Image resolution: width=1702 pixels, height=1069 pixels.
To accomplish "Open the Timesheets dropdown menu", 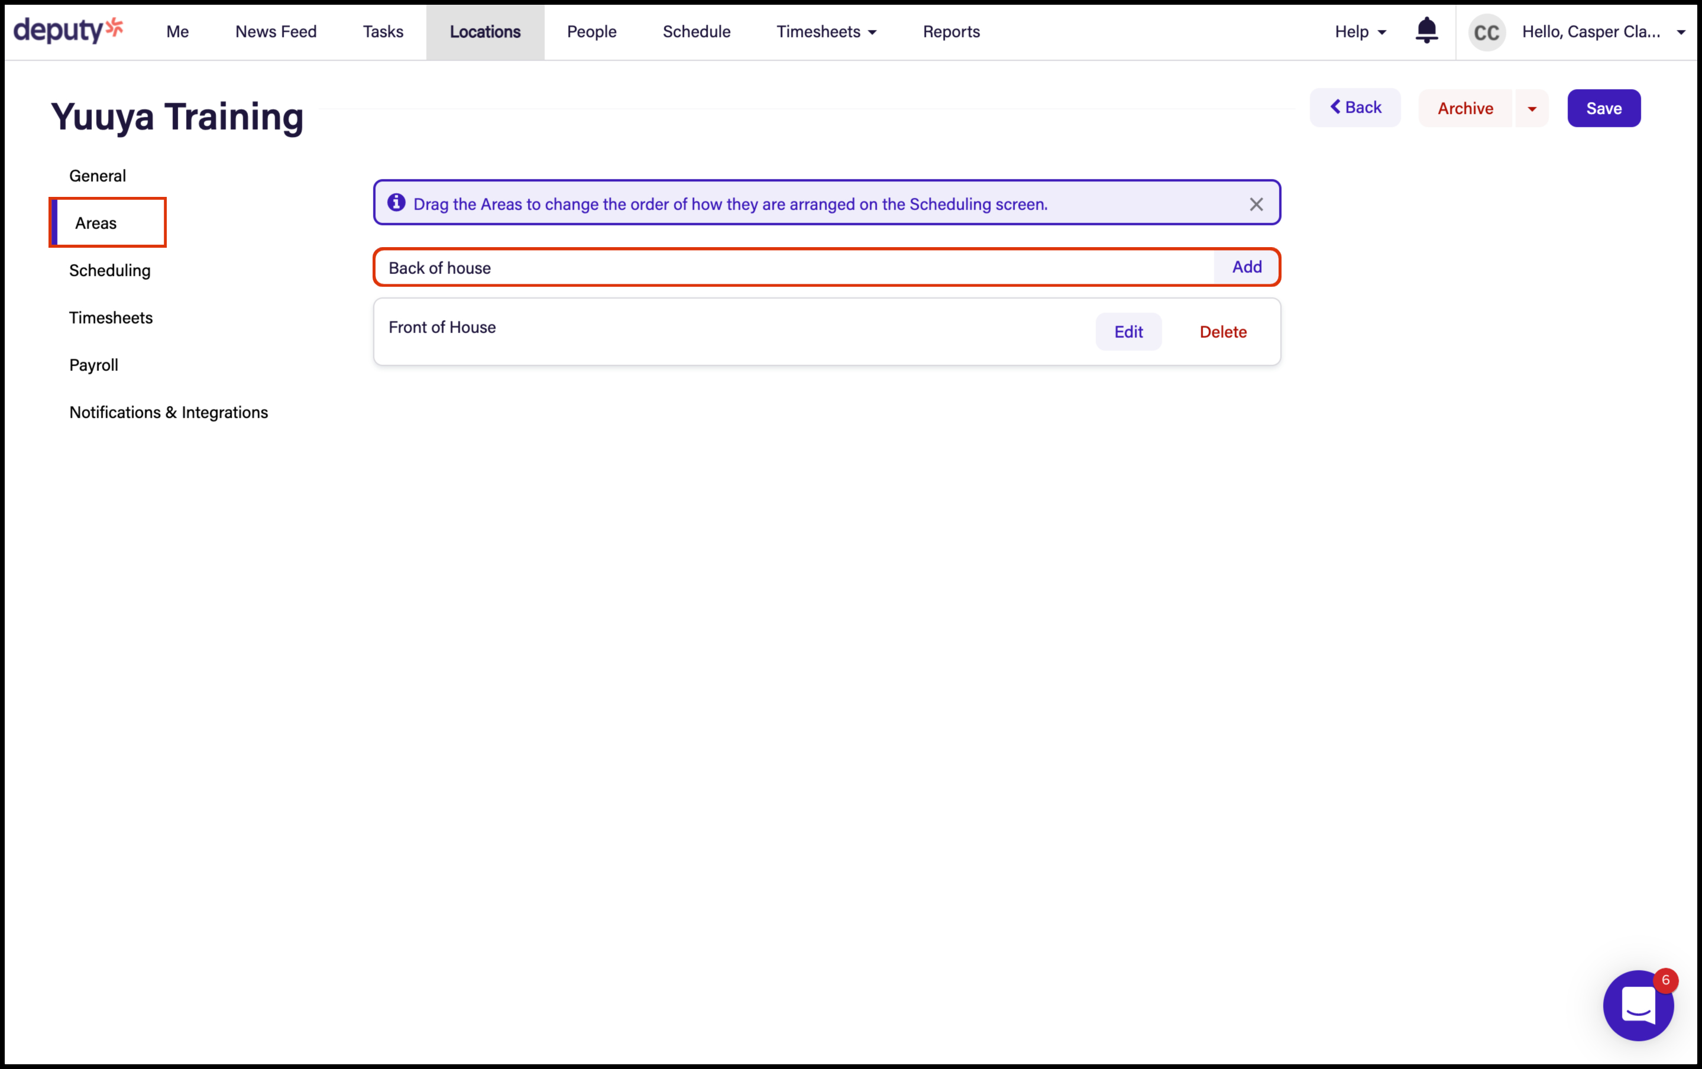I will [x=826, y=32].
